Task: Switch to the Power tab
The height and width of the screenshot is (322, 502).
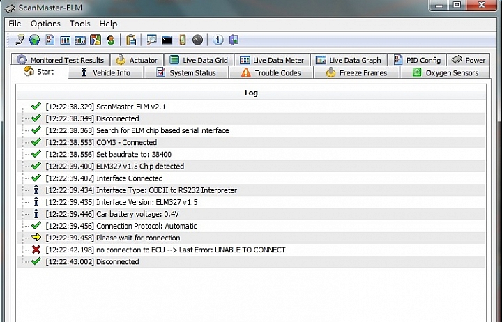Action: (x=468, y=60)
